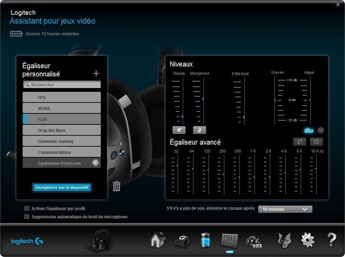Select the MOBA equalizer preset
Screen dimensions: 345x257
click(62, 108)
